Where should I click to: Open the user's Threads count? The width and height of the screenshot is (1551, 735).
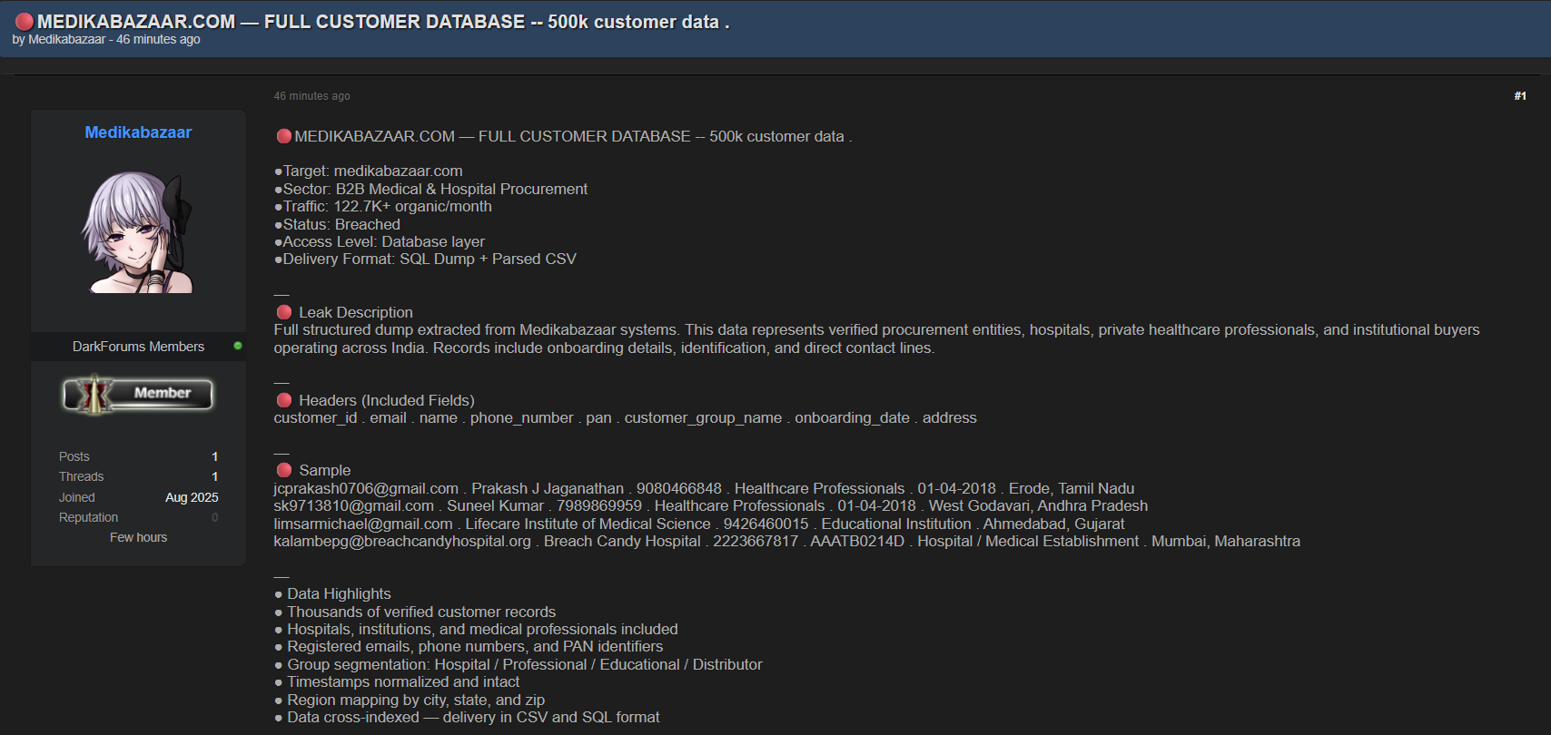coord(214,476)
